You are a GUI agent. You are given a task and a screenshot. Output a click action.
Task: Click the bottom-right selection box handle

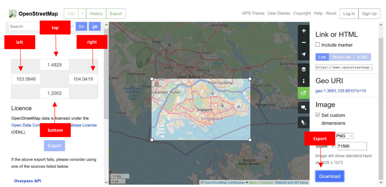[250, 140]
